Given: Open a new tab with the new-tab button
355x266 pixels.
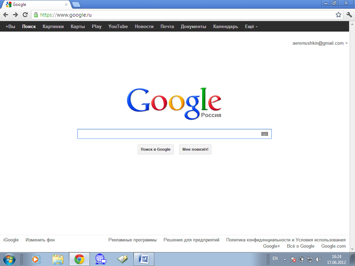Looking at the screenshot, I should coord(76,5).
